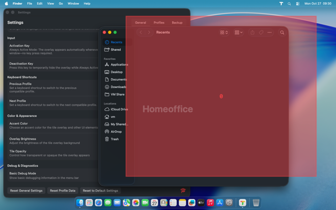The height and width of the screenshot is (210, 336).
Task: Open Apple TV from the Dock
Action: (201, 203)
